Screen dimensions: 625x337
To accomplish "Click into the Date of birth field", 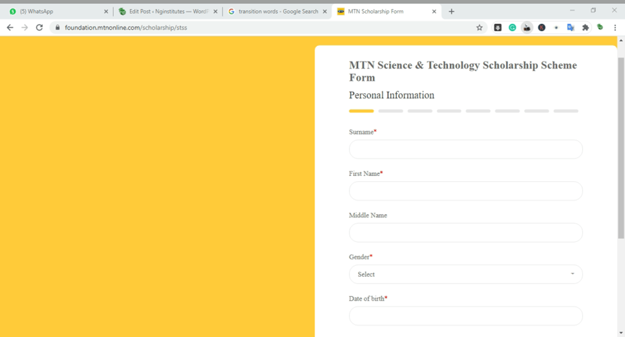I will (466, 316).
